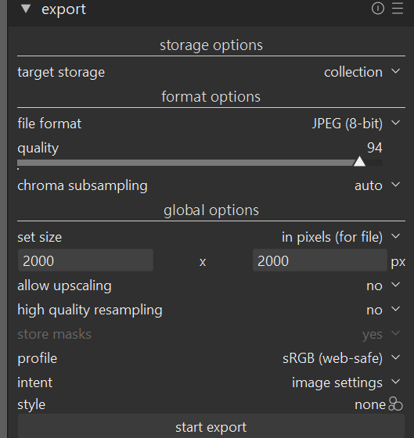This screenshot has width=414, height=438.
Task: Change chroma subsampling auto setting
Action: point(211,186)
